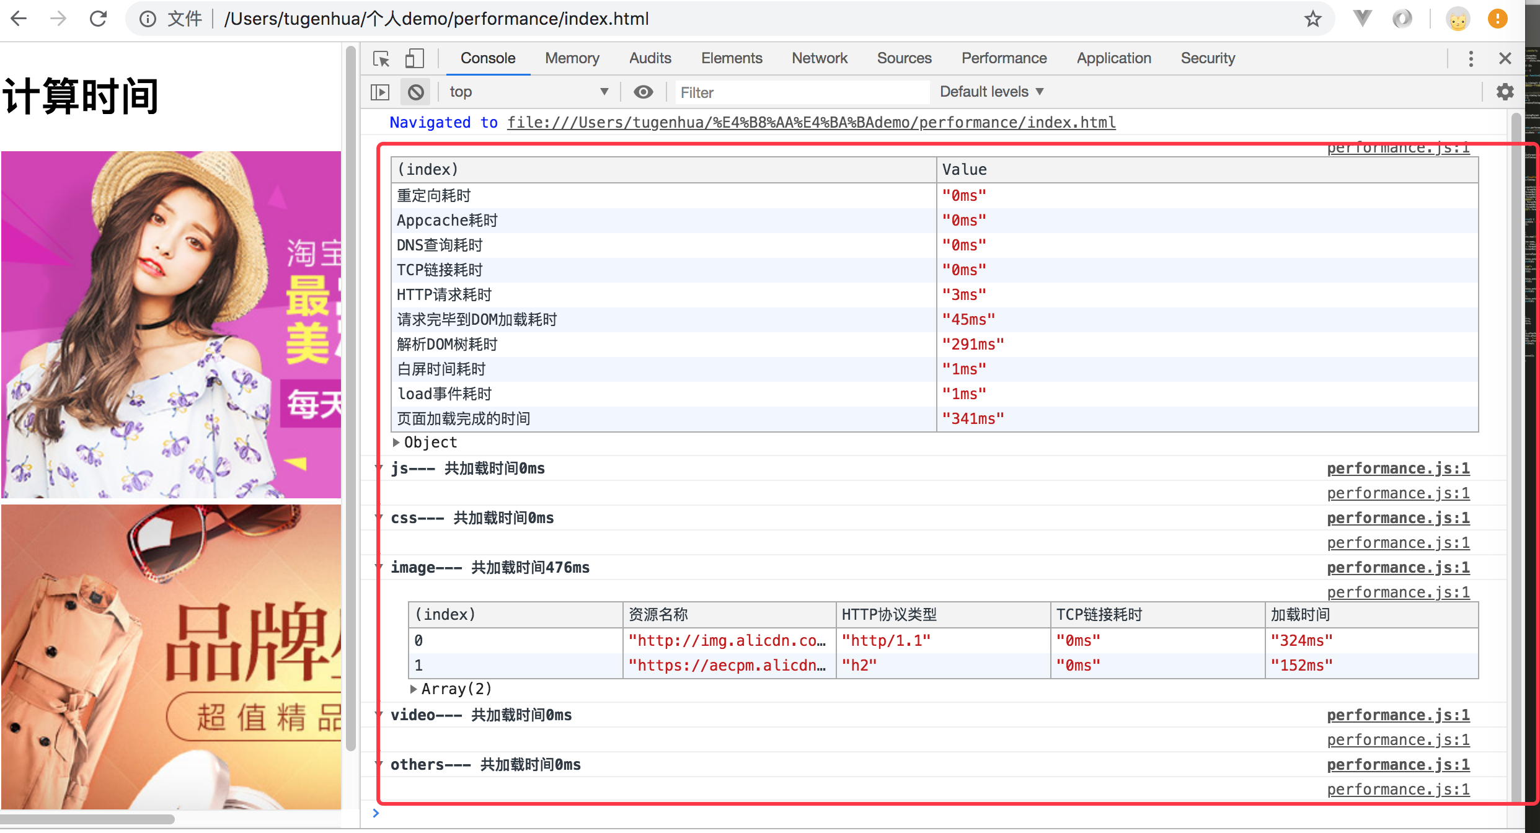The image size is (1540, 833).
Task: Switch to the Performance tab
Action: pos(1004,58)
